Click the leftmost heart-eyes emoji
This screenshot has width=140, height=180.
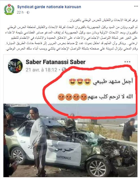(72, 82)
